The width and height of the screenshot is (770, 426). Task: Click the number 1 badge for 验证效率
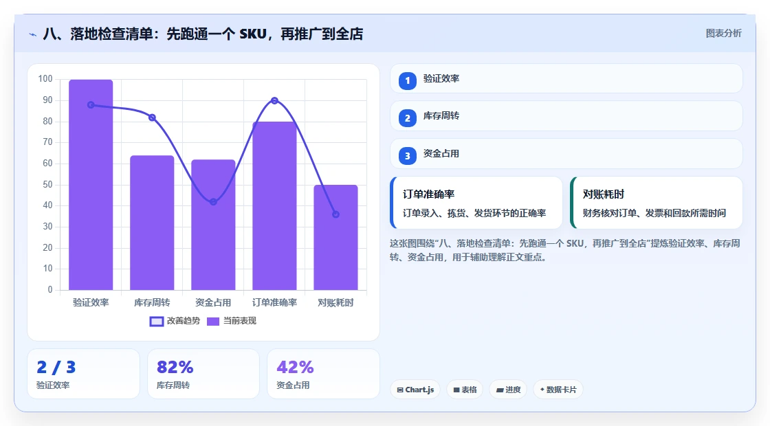pyautogui.click(x=407, y=81)
